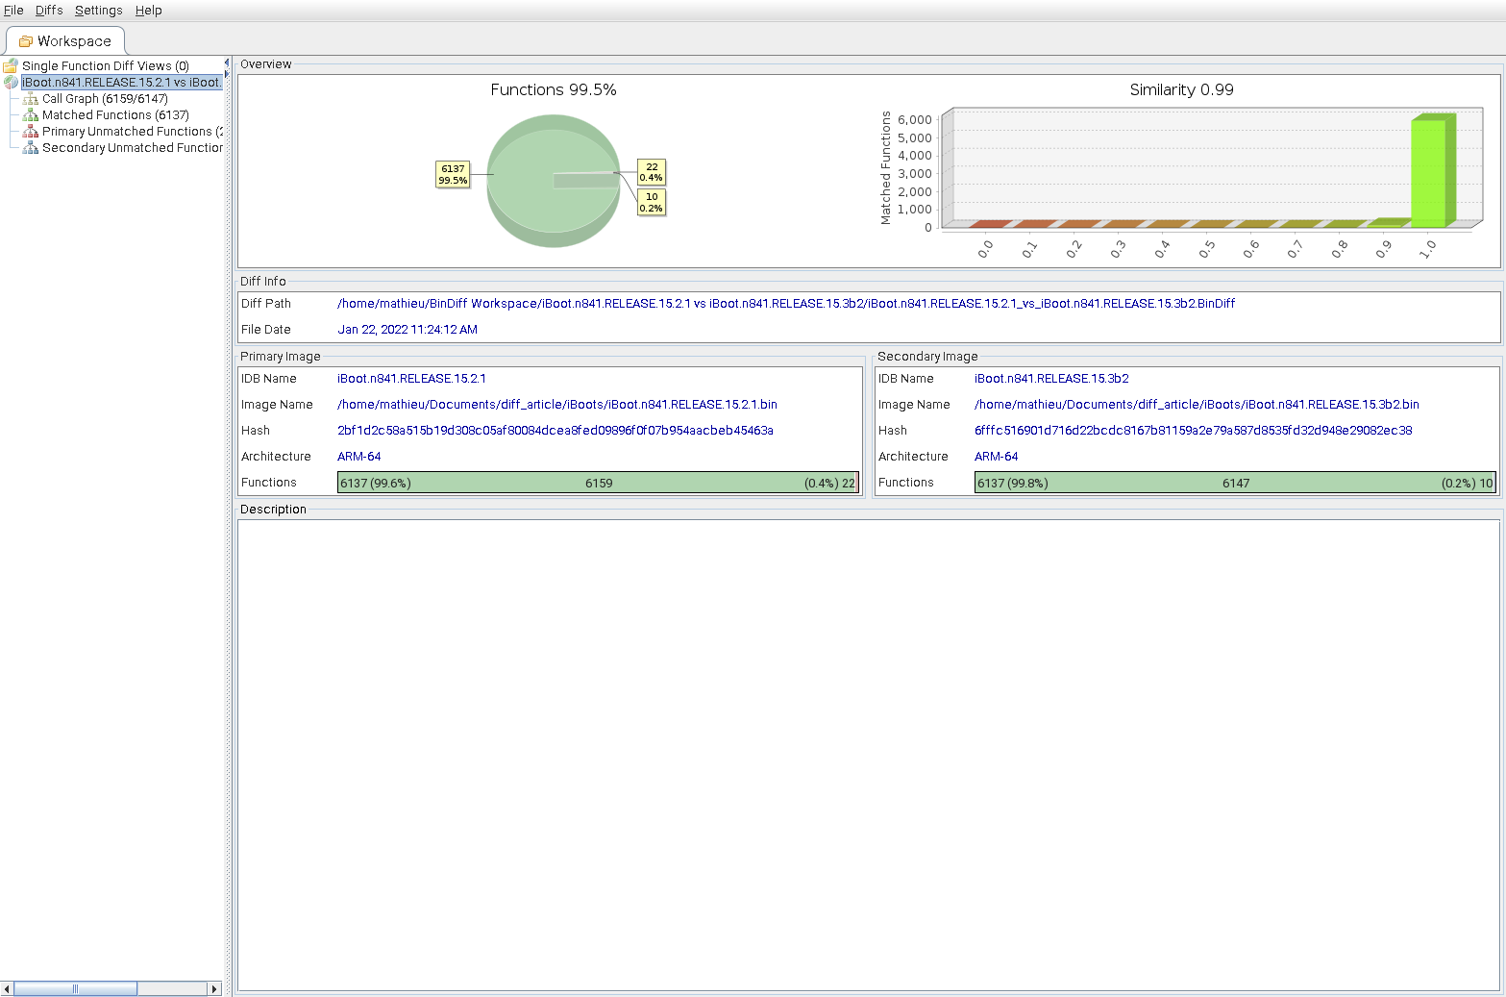Viewport: 1506px width, 997px height.
Task: Open the Help menu
Action: tap(148, 11)
